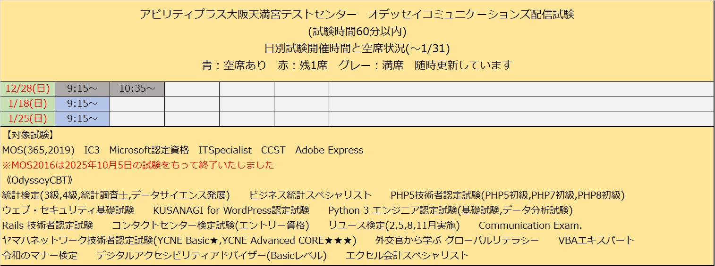Click the 統計検定 exam entry
Image resolution: width=715 pixels, height=266 pixels.
(116, 195)
